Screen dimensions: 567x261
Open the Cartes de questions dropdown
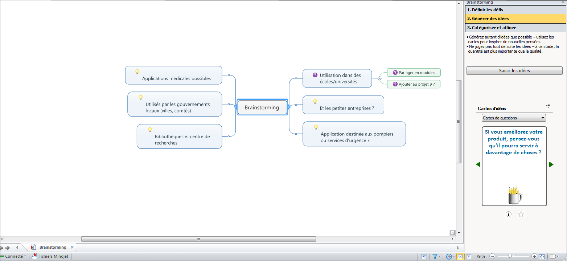click(514, 118)
